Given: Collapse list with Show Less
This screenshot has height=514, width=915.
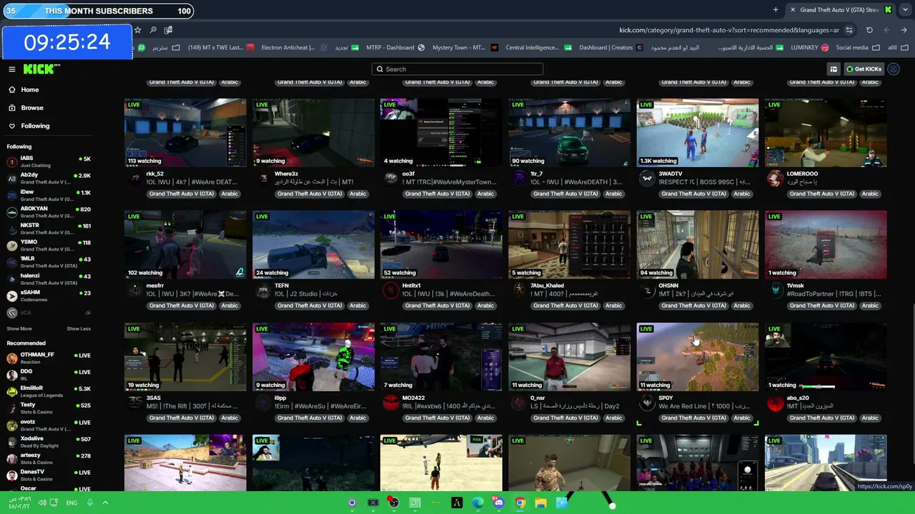Looking at the screenshot, I should (x=79, y=329).
